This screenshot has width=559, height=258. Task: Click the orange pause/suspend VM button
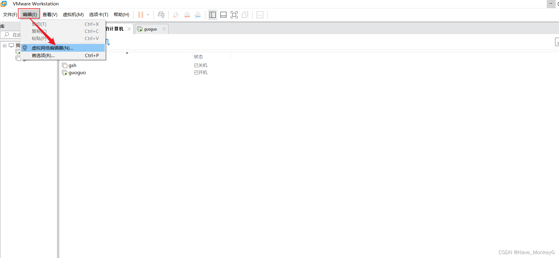click(141, 15)
